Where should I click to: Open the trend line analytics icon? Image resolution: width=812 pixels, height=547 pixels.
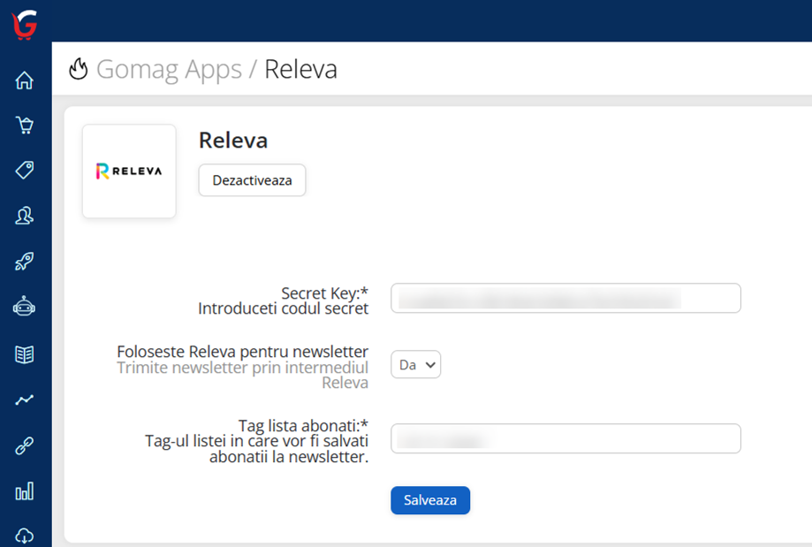point(25,399)
